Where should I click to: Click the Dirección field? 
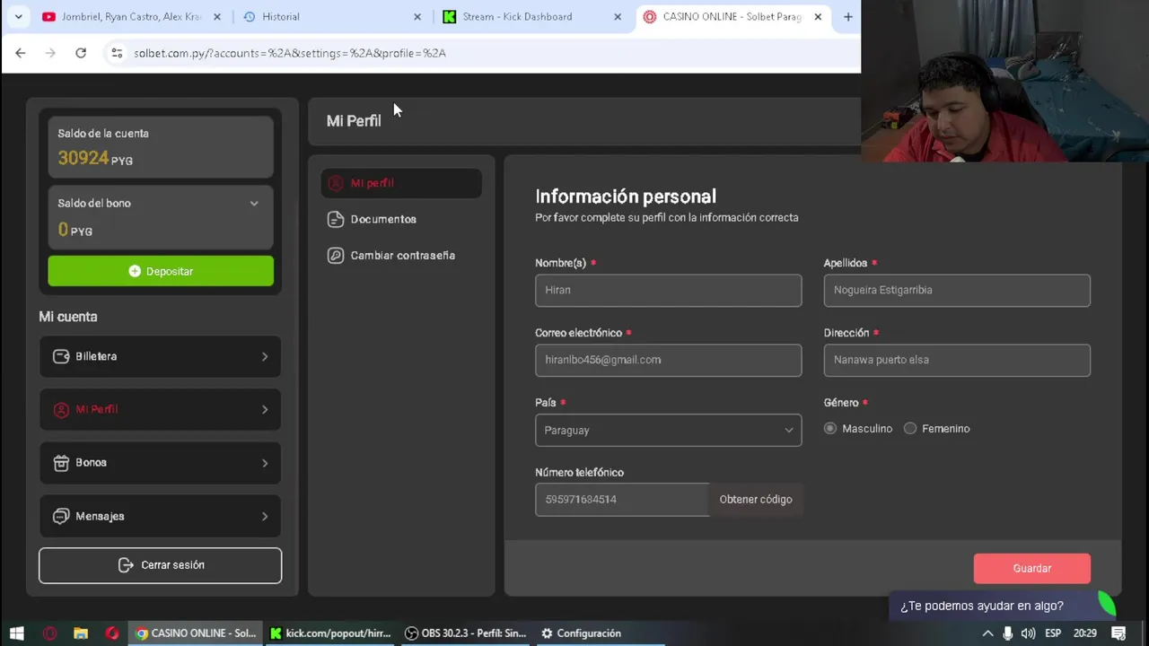[x=957, y=360]
